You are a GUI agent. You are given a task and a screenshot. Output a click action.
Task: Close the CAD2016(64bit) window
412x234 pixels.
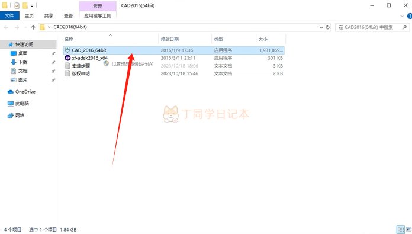(x=405, y=5)
